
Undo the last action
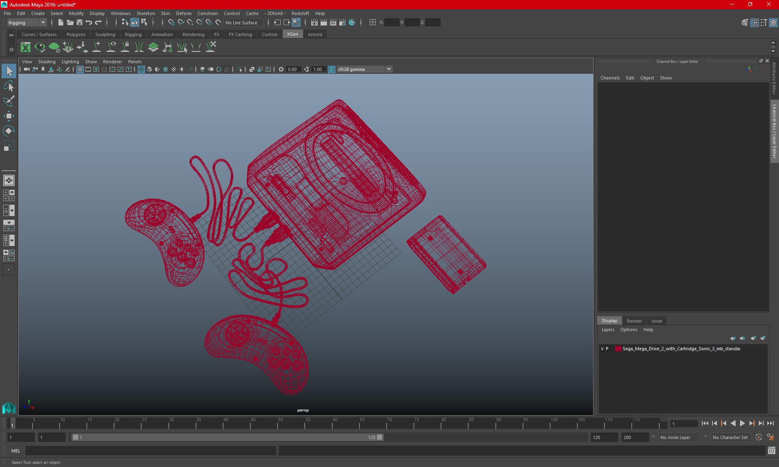pos(89,23)
